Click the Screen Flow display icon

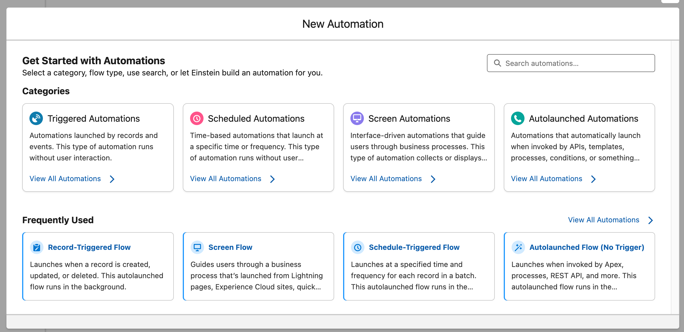[197, 247]
